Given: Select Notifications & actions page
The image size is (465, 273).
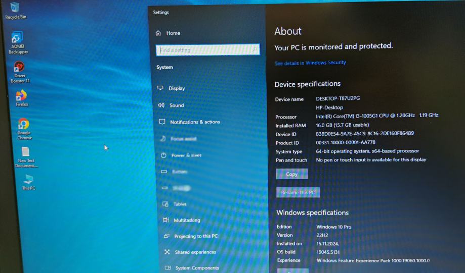Looking at the screenshot, I should [195, 122].
